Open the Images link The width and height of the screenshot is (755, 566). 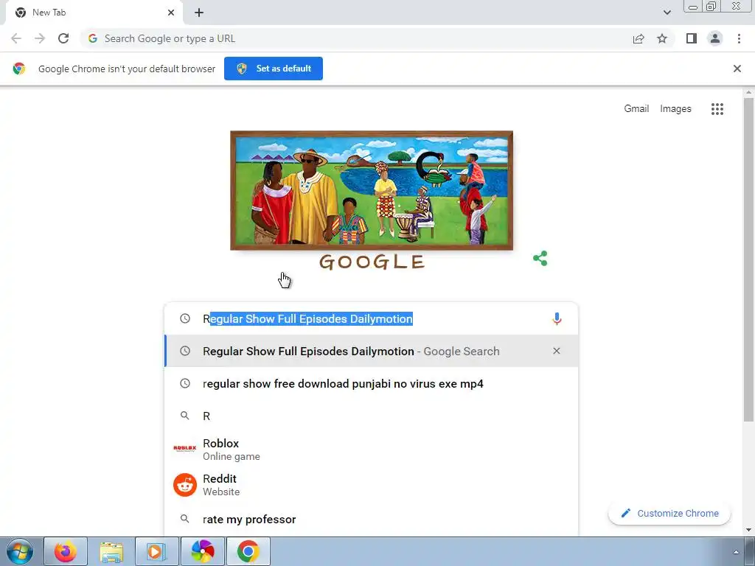675,109
